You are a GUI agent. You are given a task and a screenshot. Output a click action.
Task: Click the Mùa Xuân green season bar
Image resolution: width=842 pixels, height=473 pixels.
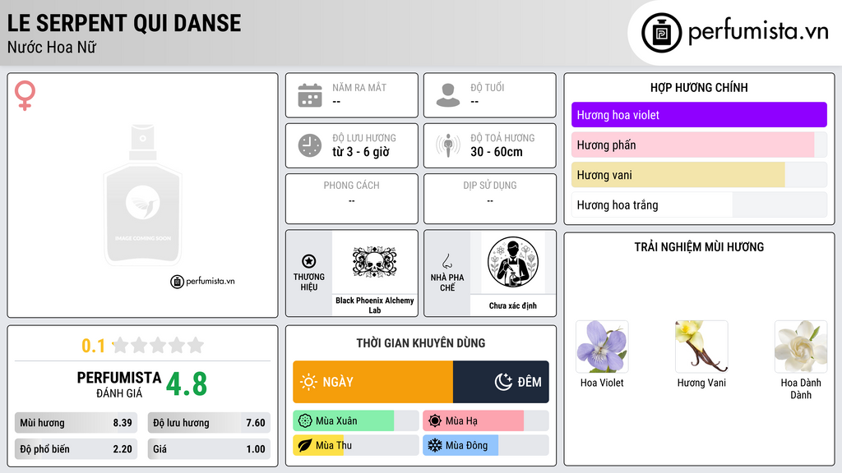coord(356,421)
